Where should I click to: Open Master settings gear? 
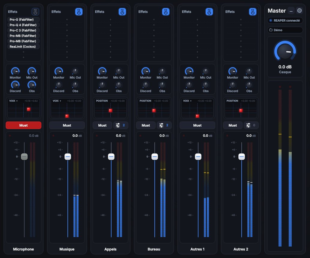(300, 10)
